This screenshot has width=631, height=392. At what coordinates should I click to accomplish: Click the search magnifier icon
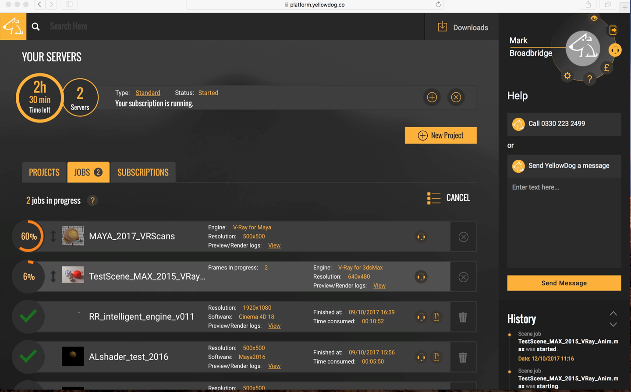[x=36, y=27]
